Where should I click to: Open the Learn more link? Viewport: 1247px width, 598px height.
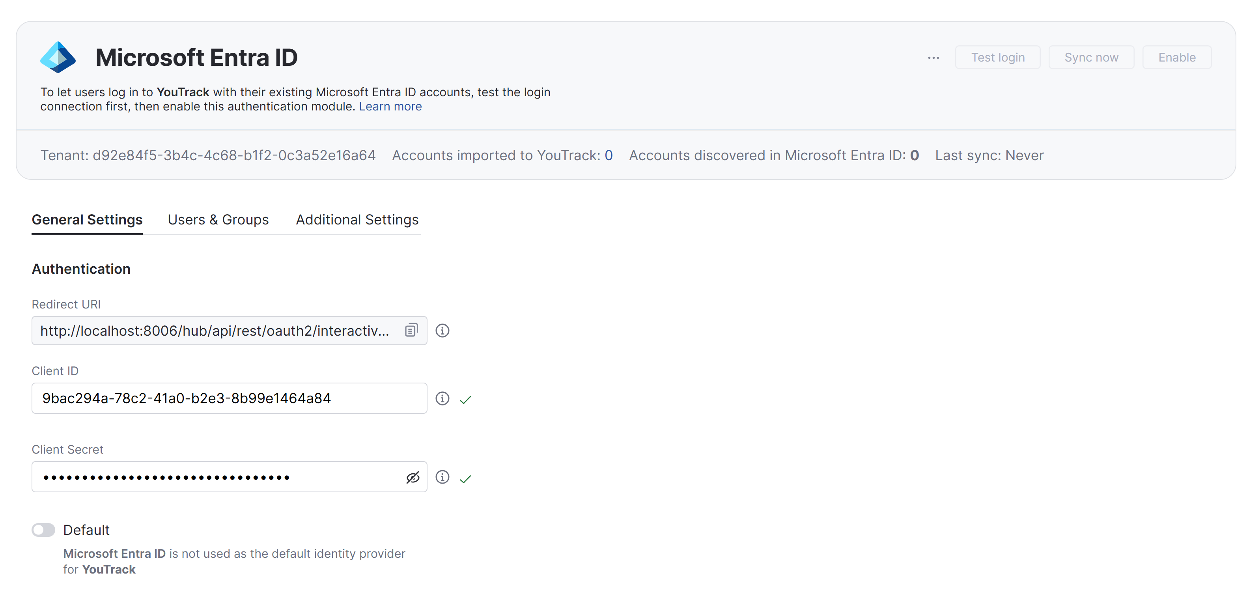[x=390, y=106]
